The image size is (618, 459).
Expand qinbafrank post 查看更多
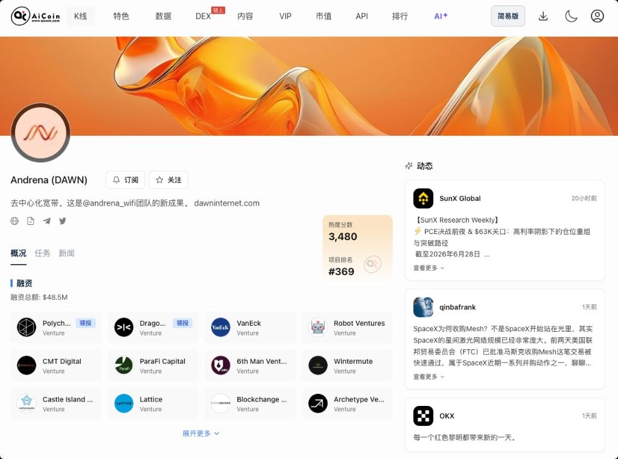(429, 376)
